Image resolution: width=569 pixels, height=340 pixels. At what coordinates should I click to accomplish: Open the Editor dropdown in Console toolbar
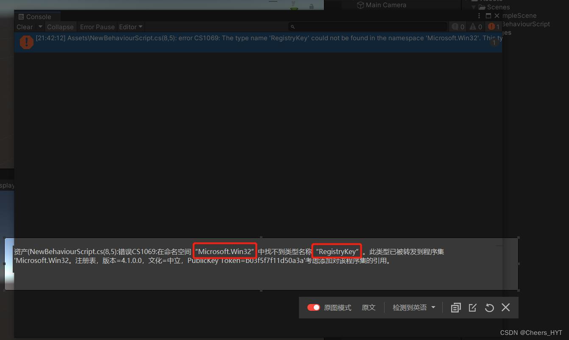pyautogui.click(x=130, y=26)
